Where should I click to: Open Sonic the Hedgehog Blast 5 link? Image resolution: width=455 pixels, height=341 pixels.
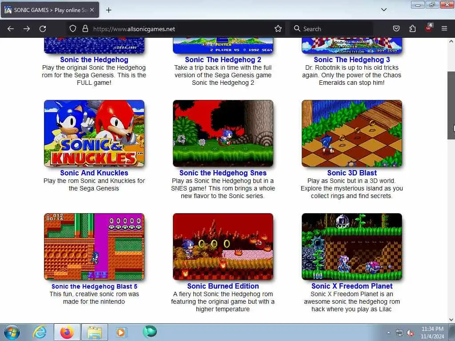coord(94,286)
